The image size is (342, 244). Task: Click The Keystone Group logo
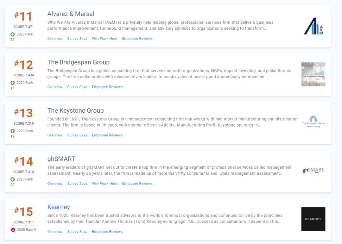click(x=313, y=122)
